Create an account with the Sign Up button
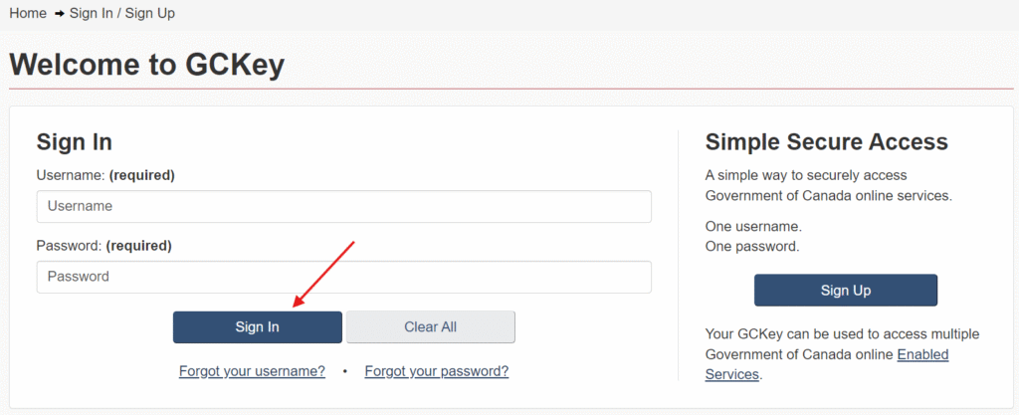1019x415 pixels. (846, 291)
